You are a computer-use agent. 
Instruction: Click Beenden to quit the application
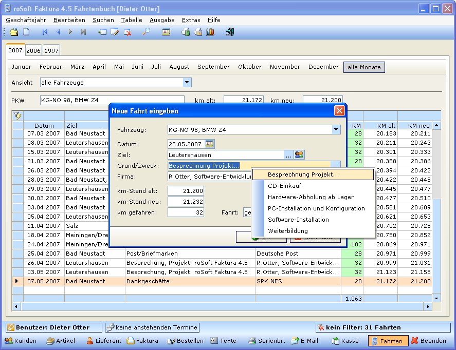tap(428, 341)
